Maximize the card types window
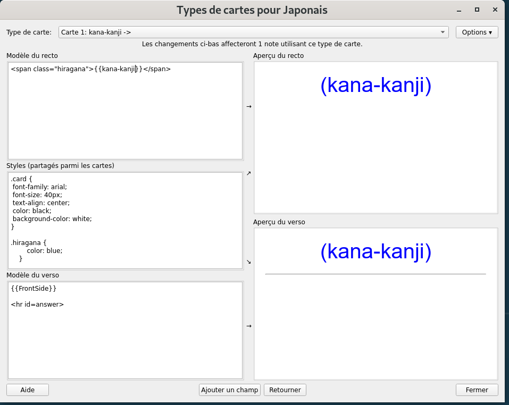This screenshot has height=405, width=509. point(477,10)
